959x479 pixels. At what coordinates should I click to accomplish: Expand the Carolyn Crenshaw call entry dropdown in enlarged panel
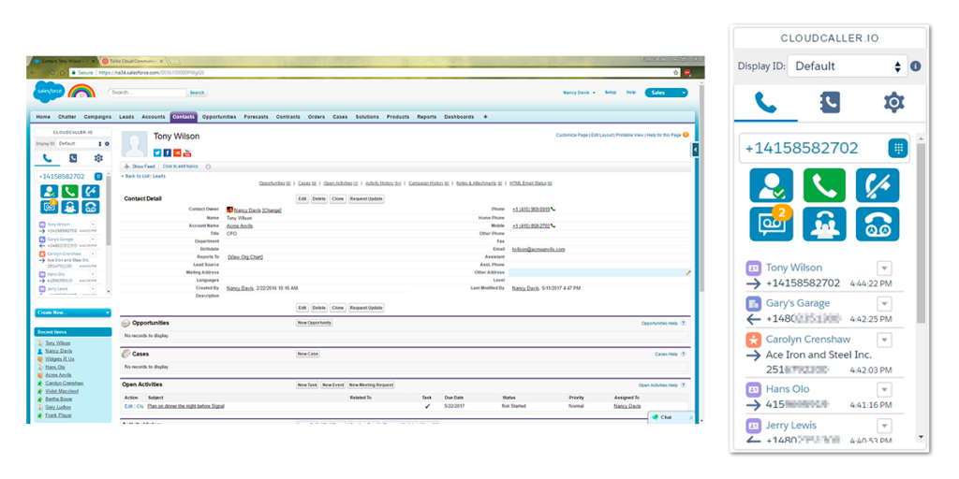(x=884, y=340)
